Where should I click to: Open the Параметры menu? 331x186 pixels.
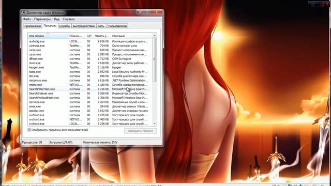click(x=42, y=19)
